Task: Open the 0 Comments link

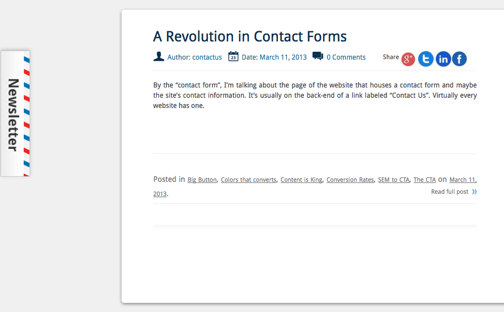Action: tap(346, 57)
